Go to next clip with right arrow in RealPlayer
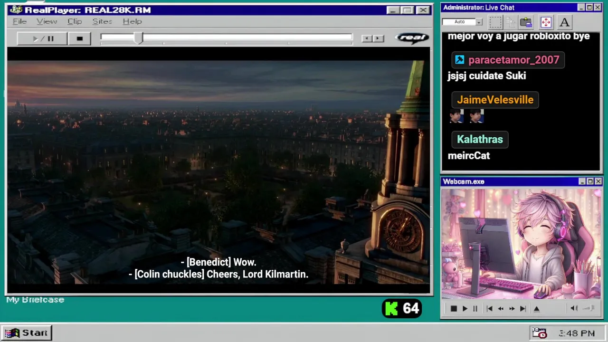The width and height of the screenshot is (608, 342). pos(378,38)
